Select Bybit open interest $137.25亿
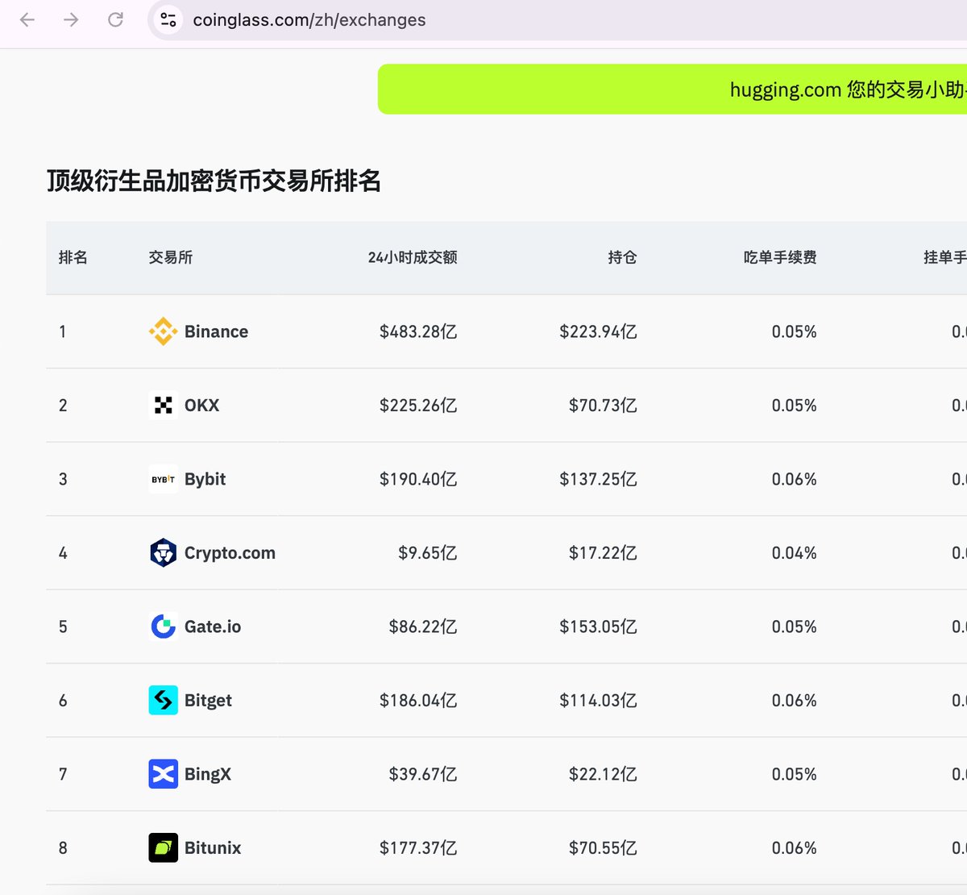Image resolution: width=967 pixels, height=895 pixels. pyautogui.click(x=598, y=479)
